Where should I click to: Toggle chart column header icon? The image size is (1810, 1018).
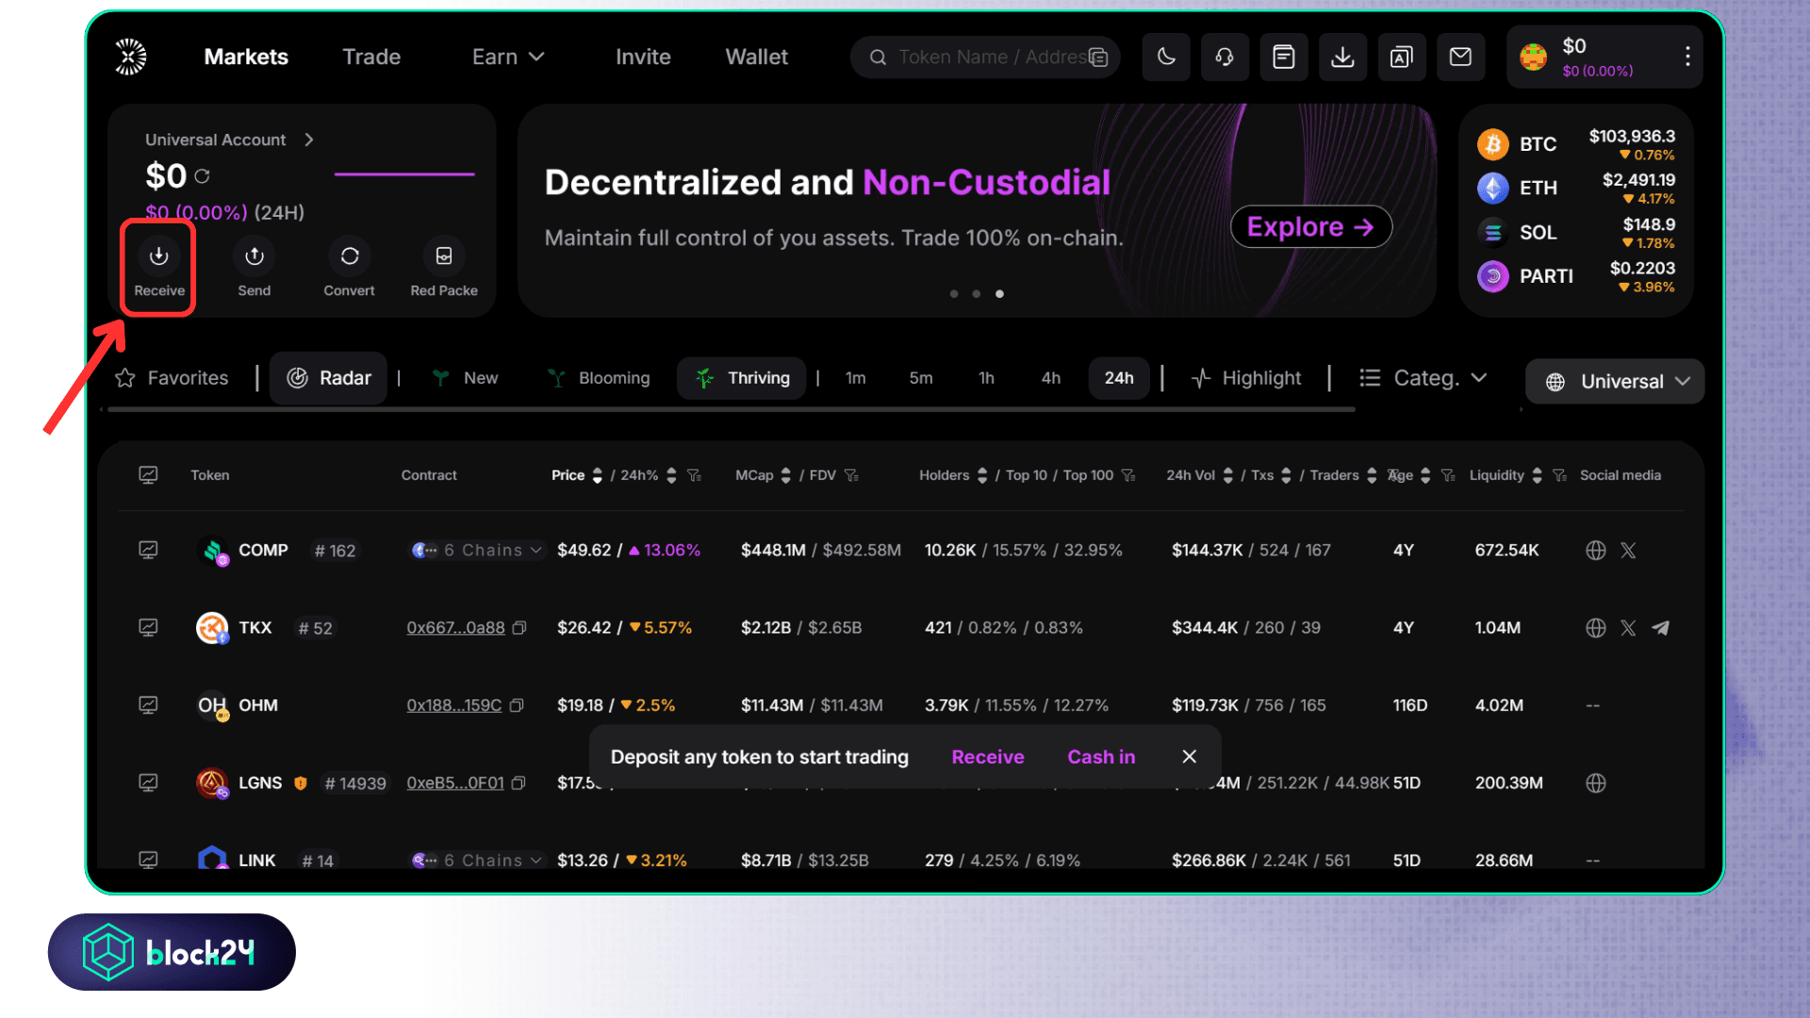coord(148,475)
